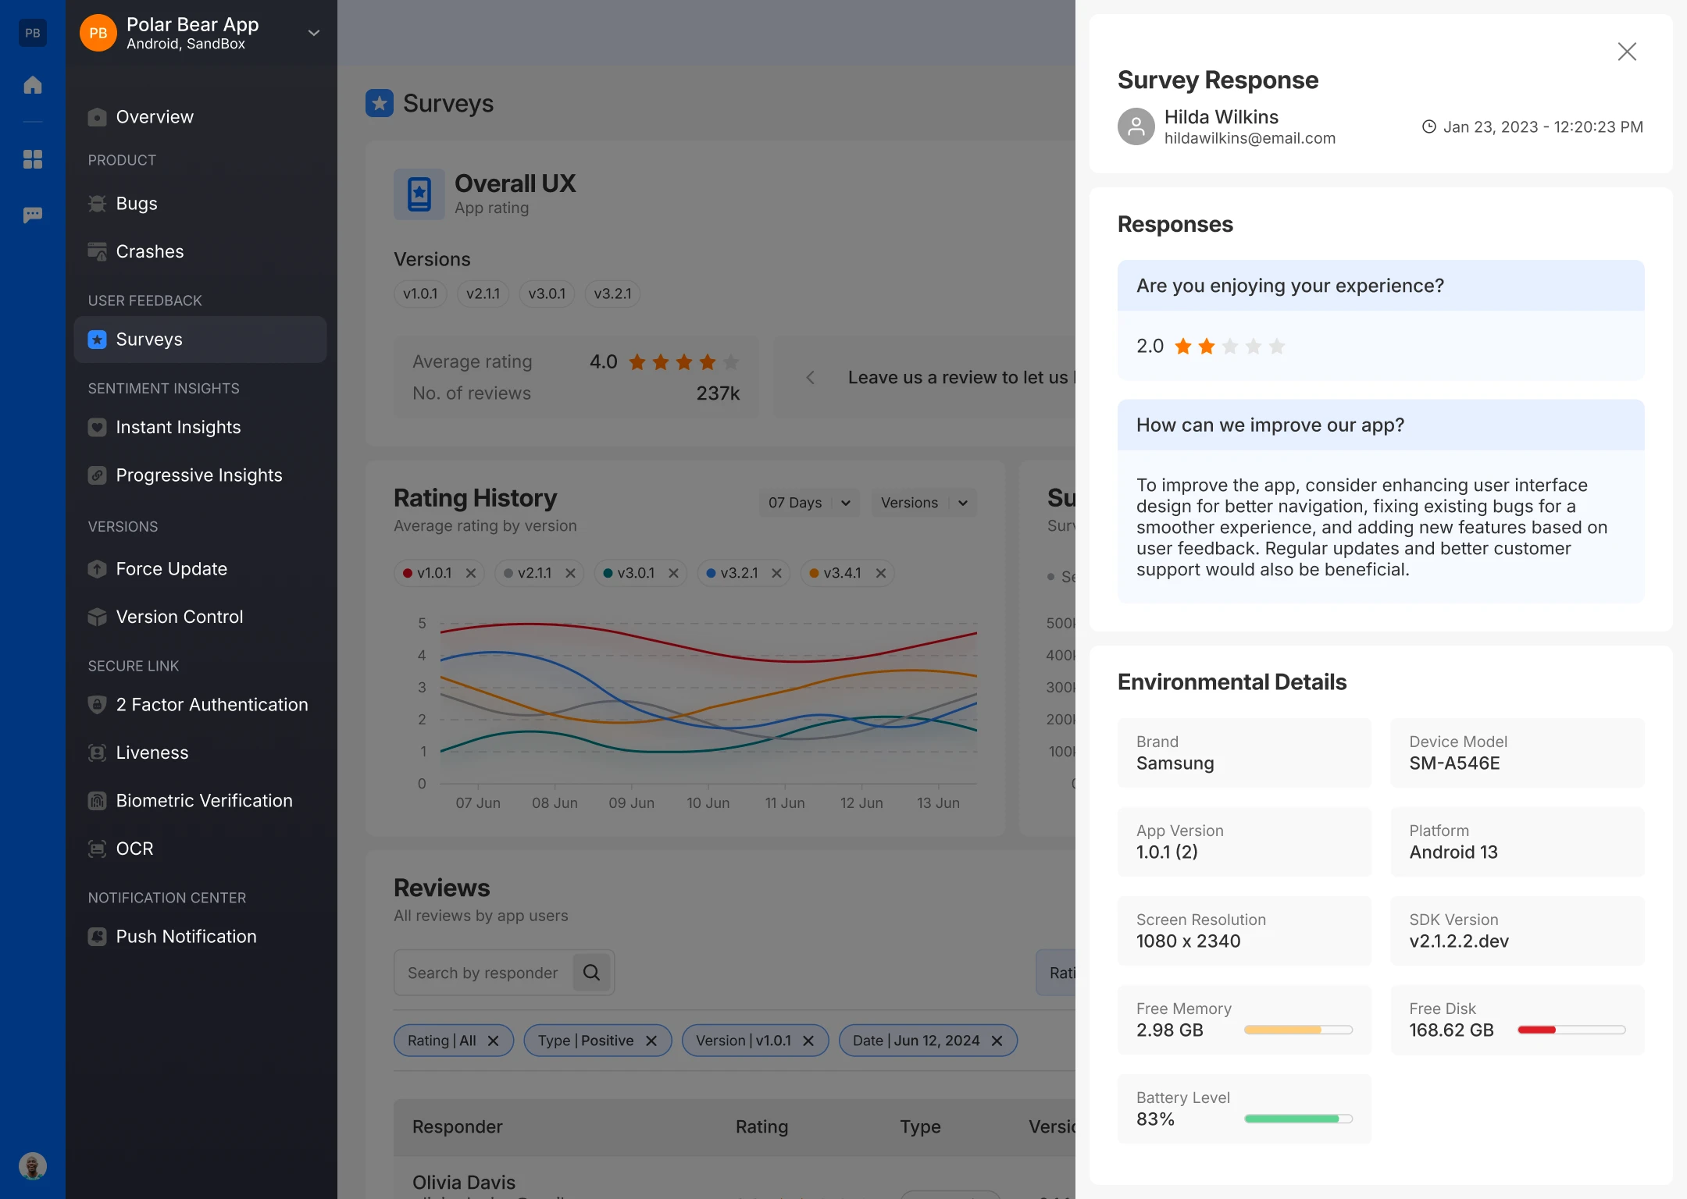1687x1199 pixels.
Task: Expand the Polar Bear App selector
Action: tap(314, 33)
